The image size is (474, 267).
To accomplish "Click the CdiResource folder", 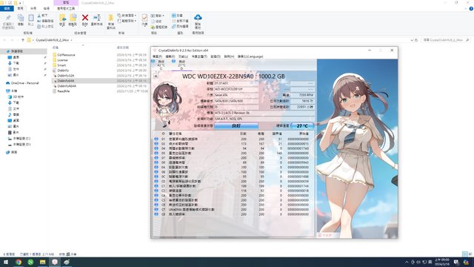I will click(66, 55).
